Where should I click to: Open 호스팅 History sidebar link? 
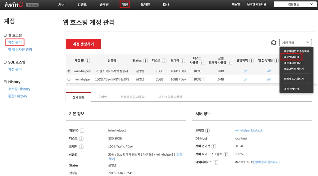pyautogui.click(x=19, y=89)
